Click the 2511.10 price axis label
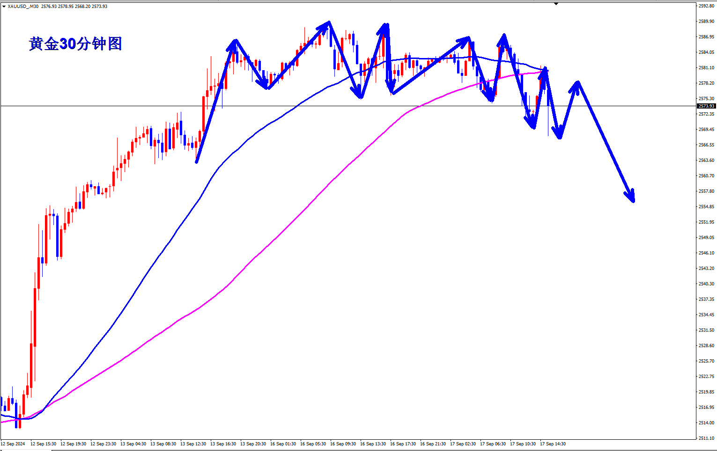Viewport: 717px width, 451px height. [707, 438]
